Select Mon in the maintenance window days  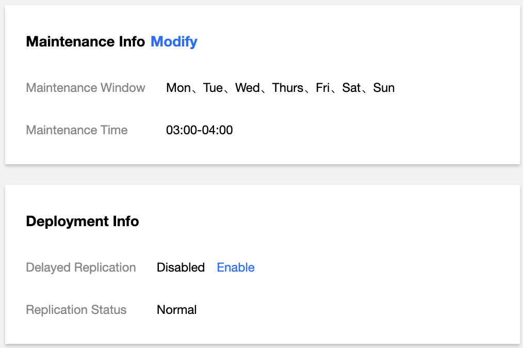click(x=178, y=88)
